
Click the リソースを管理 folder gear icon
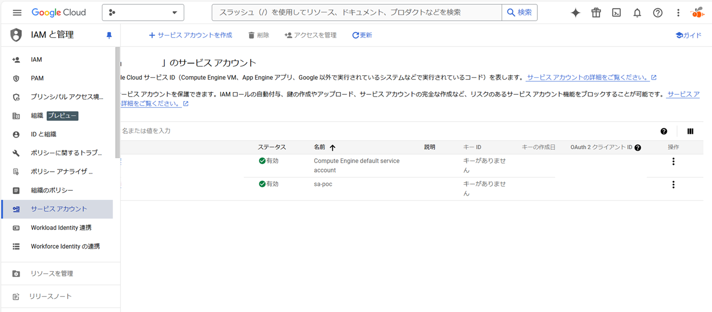(x=16, y=273)
